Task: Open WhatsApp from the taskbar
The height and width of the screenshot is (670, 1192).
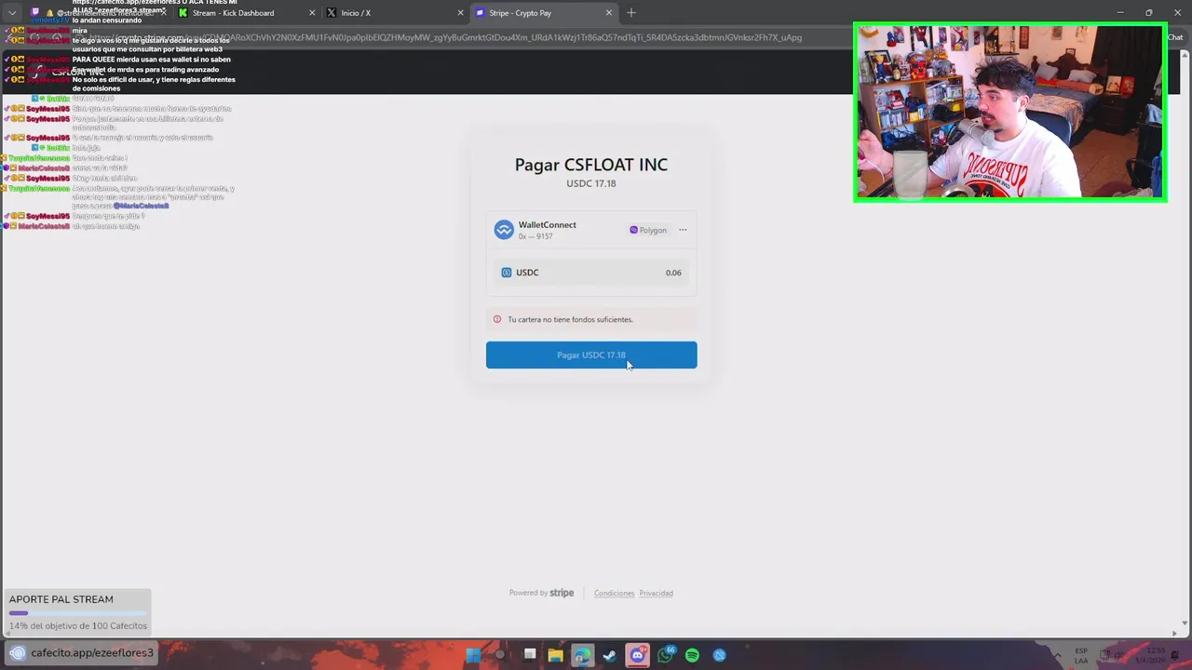Action: click(x=665, y=655)
